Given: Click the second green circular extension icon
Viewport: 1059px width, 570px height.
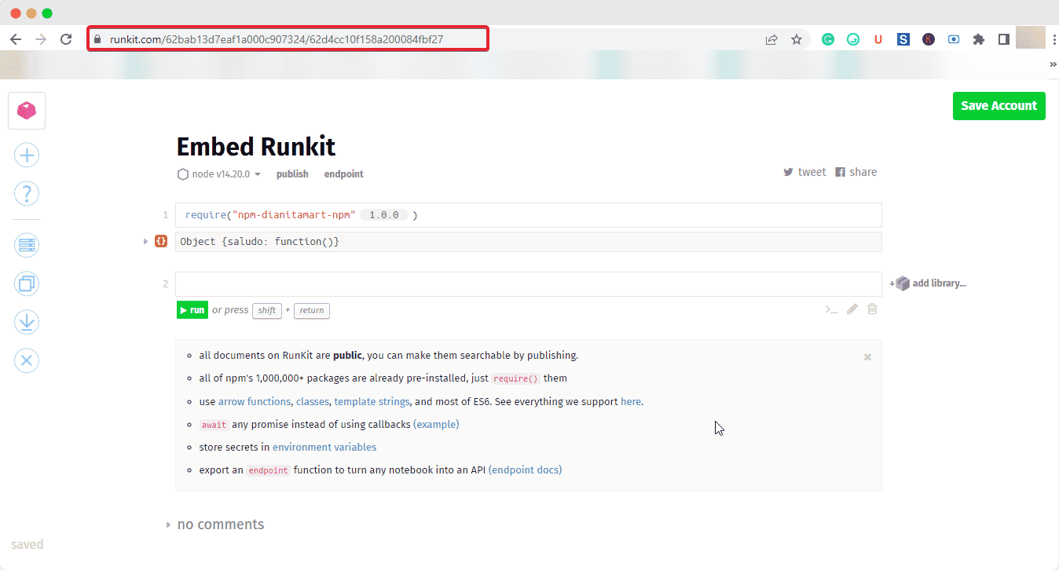Looking at the screenshot, I should click(853, 39).
